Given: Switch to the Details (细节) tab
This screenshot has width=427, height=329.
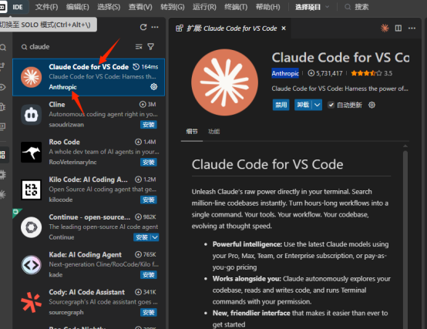Looking at the screenshot, I should tap(192, 132).
